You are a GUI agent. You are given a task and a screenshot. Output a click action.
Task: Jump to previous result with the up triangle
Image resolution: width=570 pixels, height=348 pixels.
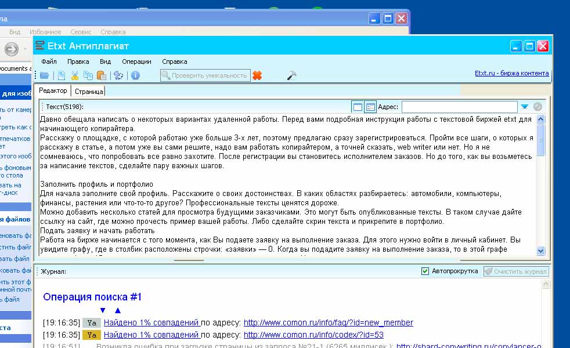118,310
